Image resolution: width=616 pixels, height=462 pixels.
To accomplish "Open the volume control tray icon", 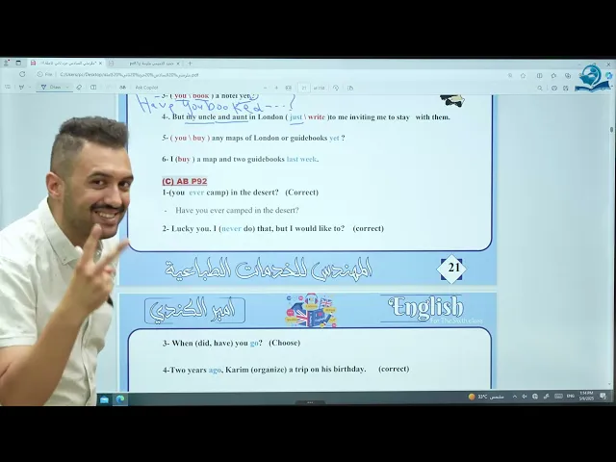I will point(525,397).
